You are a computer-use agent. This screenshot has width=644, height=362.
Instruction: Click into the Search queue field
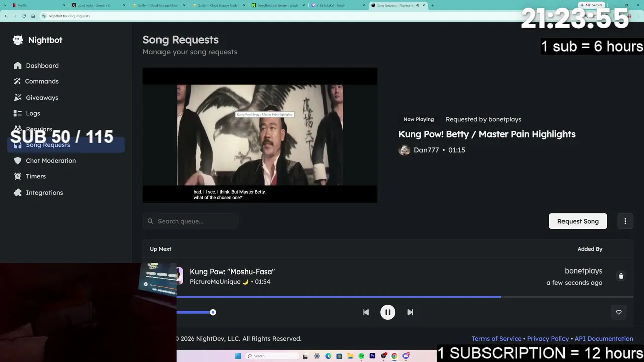[191, 221]
